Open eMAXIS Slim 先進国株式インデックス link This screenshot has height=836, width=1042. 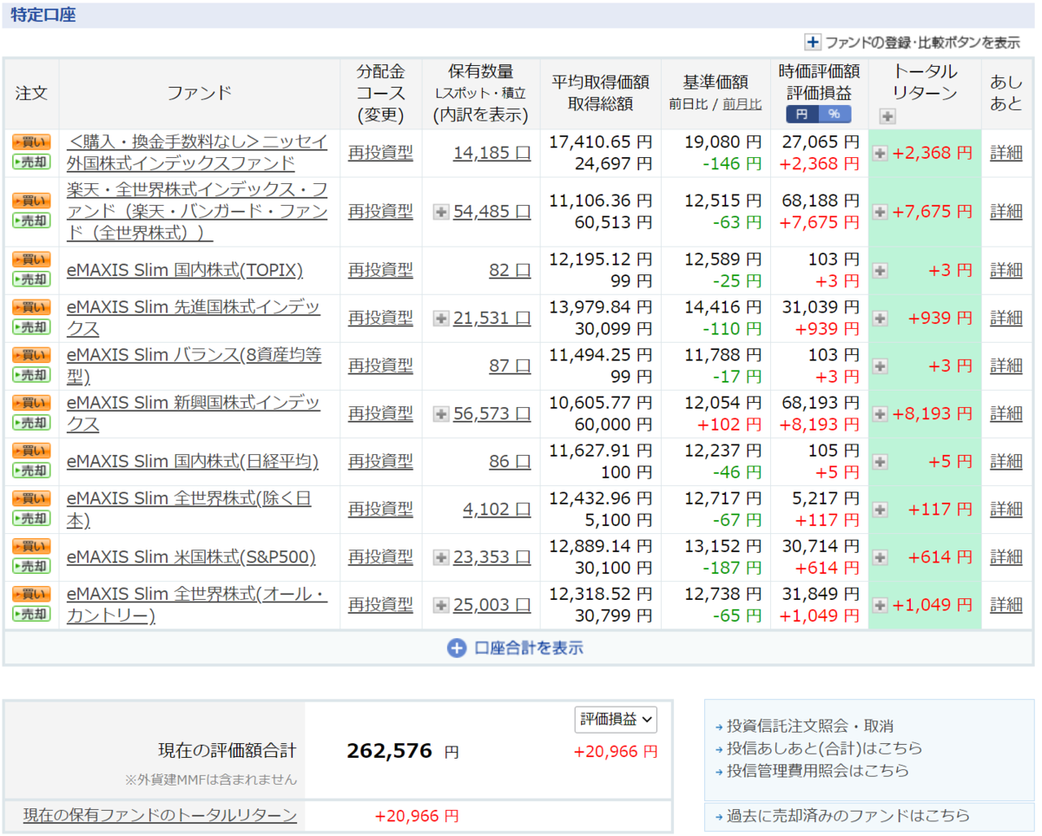194,318
